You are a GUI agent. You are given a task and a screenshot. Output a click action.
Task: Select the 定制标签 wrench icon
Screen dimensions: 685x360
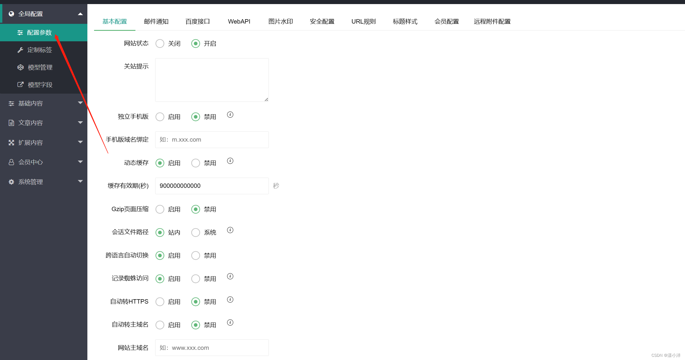click(20, 50)
